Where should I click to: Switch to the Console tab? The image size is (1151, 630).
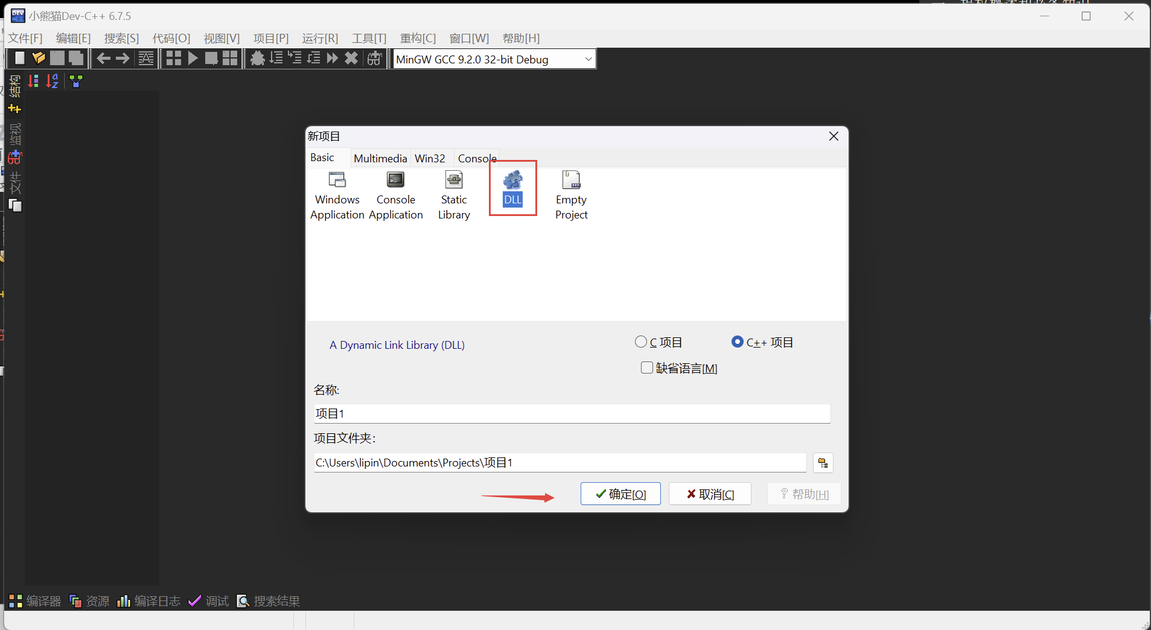tap(477, 158)
